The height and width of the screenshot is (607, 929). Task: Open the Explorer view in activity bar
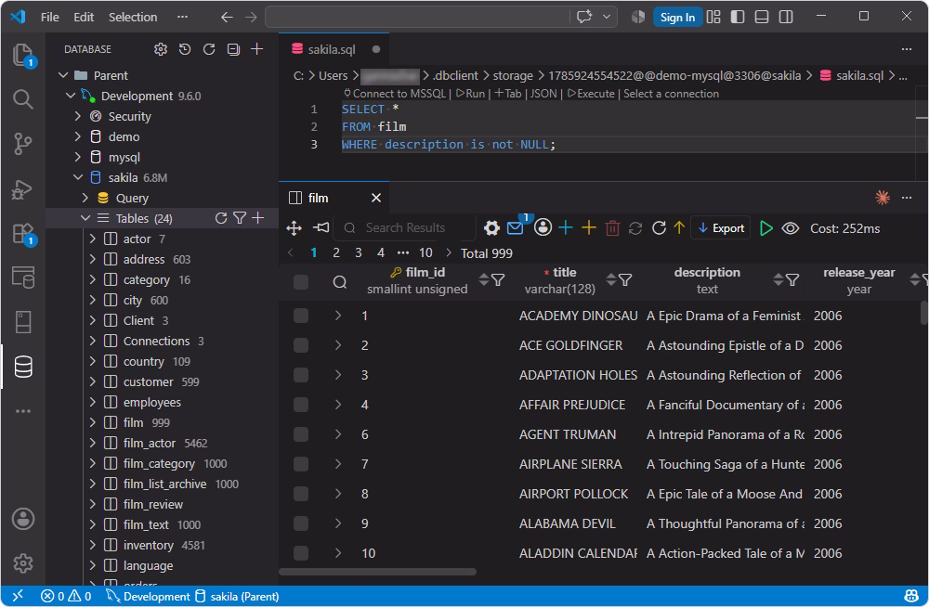pyautogui.click(x=22, y=55)
